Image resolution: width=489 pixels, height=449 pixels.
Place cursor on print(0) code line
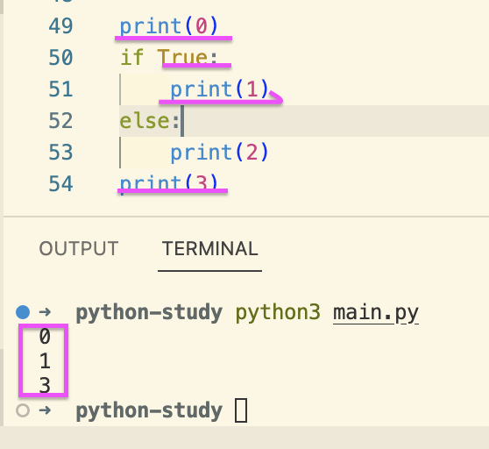pos(169,26)
